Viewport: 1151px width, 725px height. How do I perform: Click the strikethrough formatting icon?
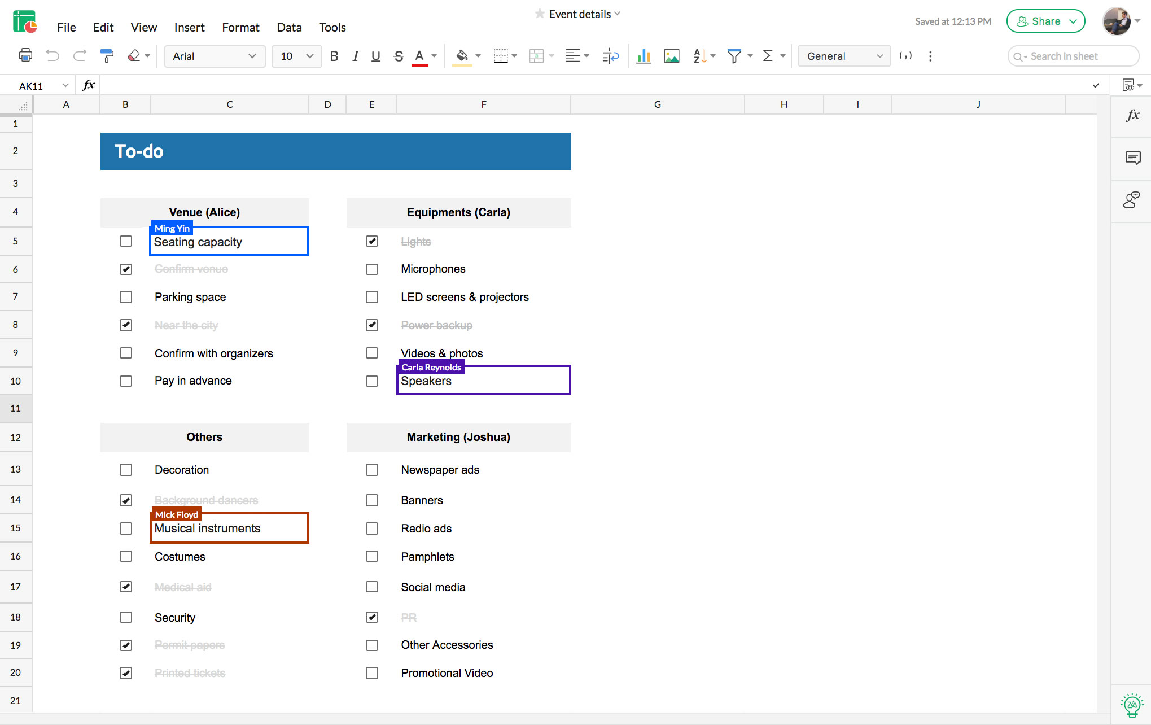(398, 56)
